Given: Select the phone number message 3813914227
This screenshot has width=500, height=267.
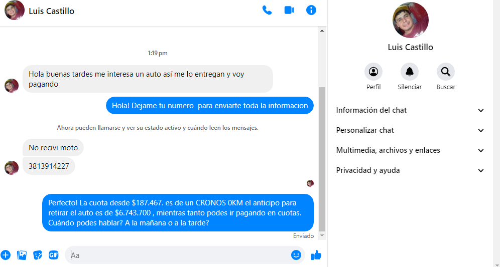Looking at the screenshot, I should point(49,166).
